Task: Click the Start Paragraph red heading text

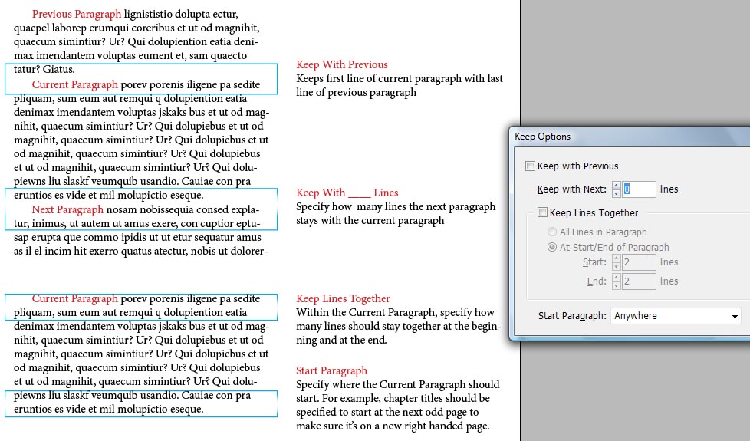Action: click(x=331, y=371)
